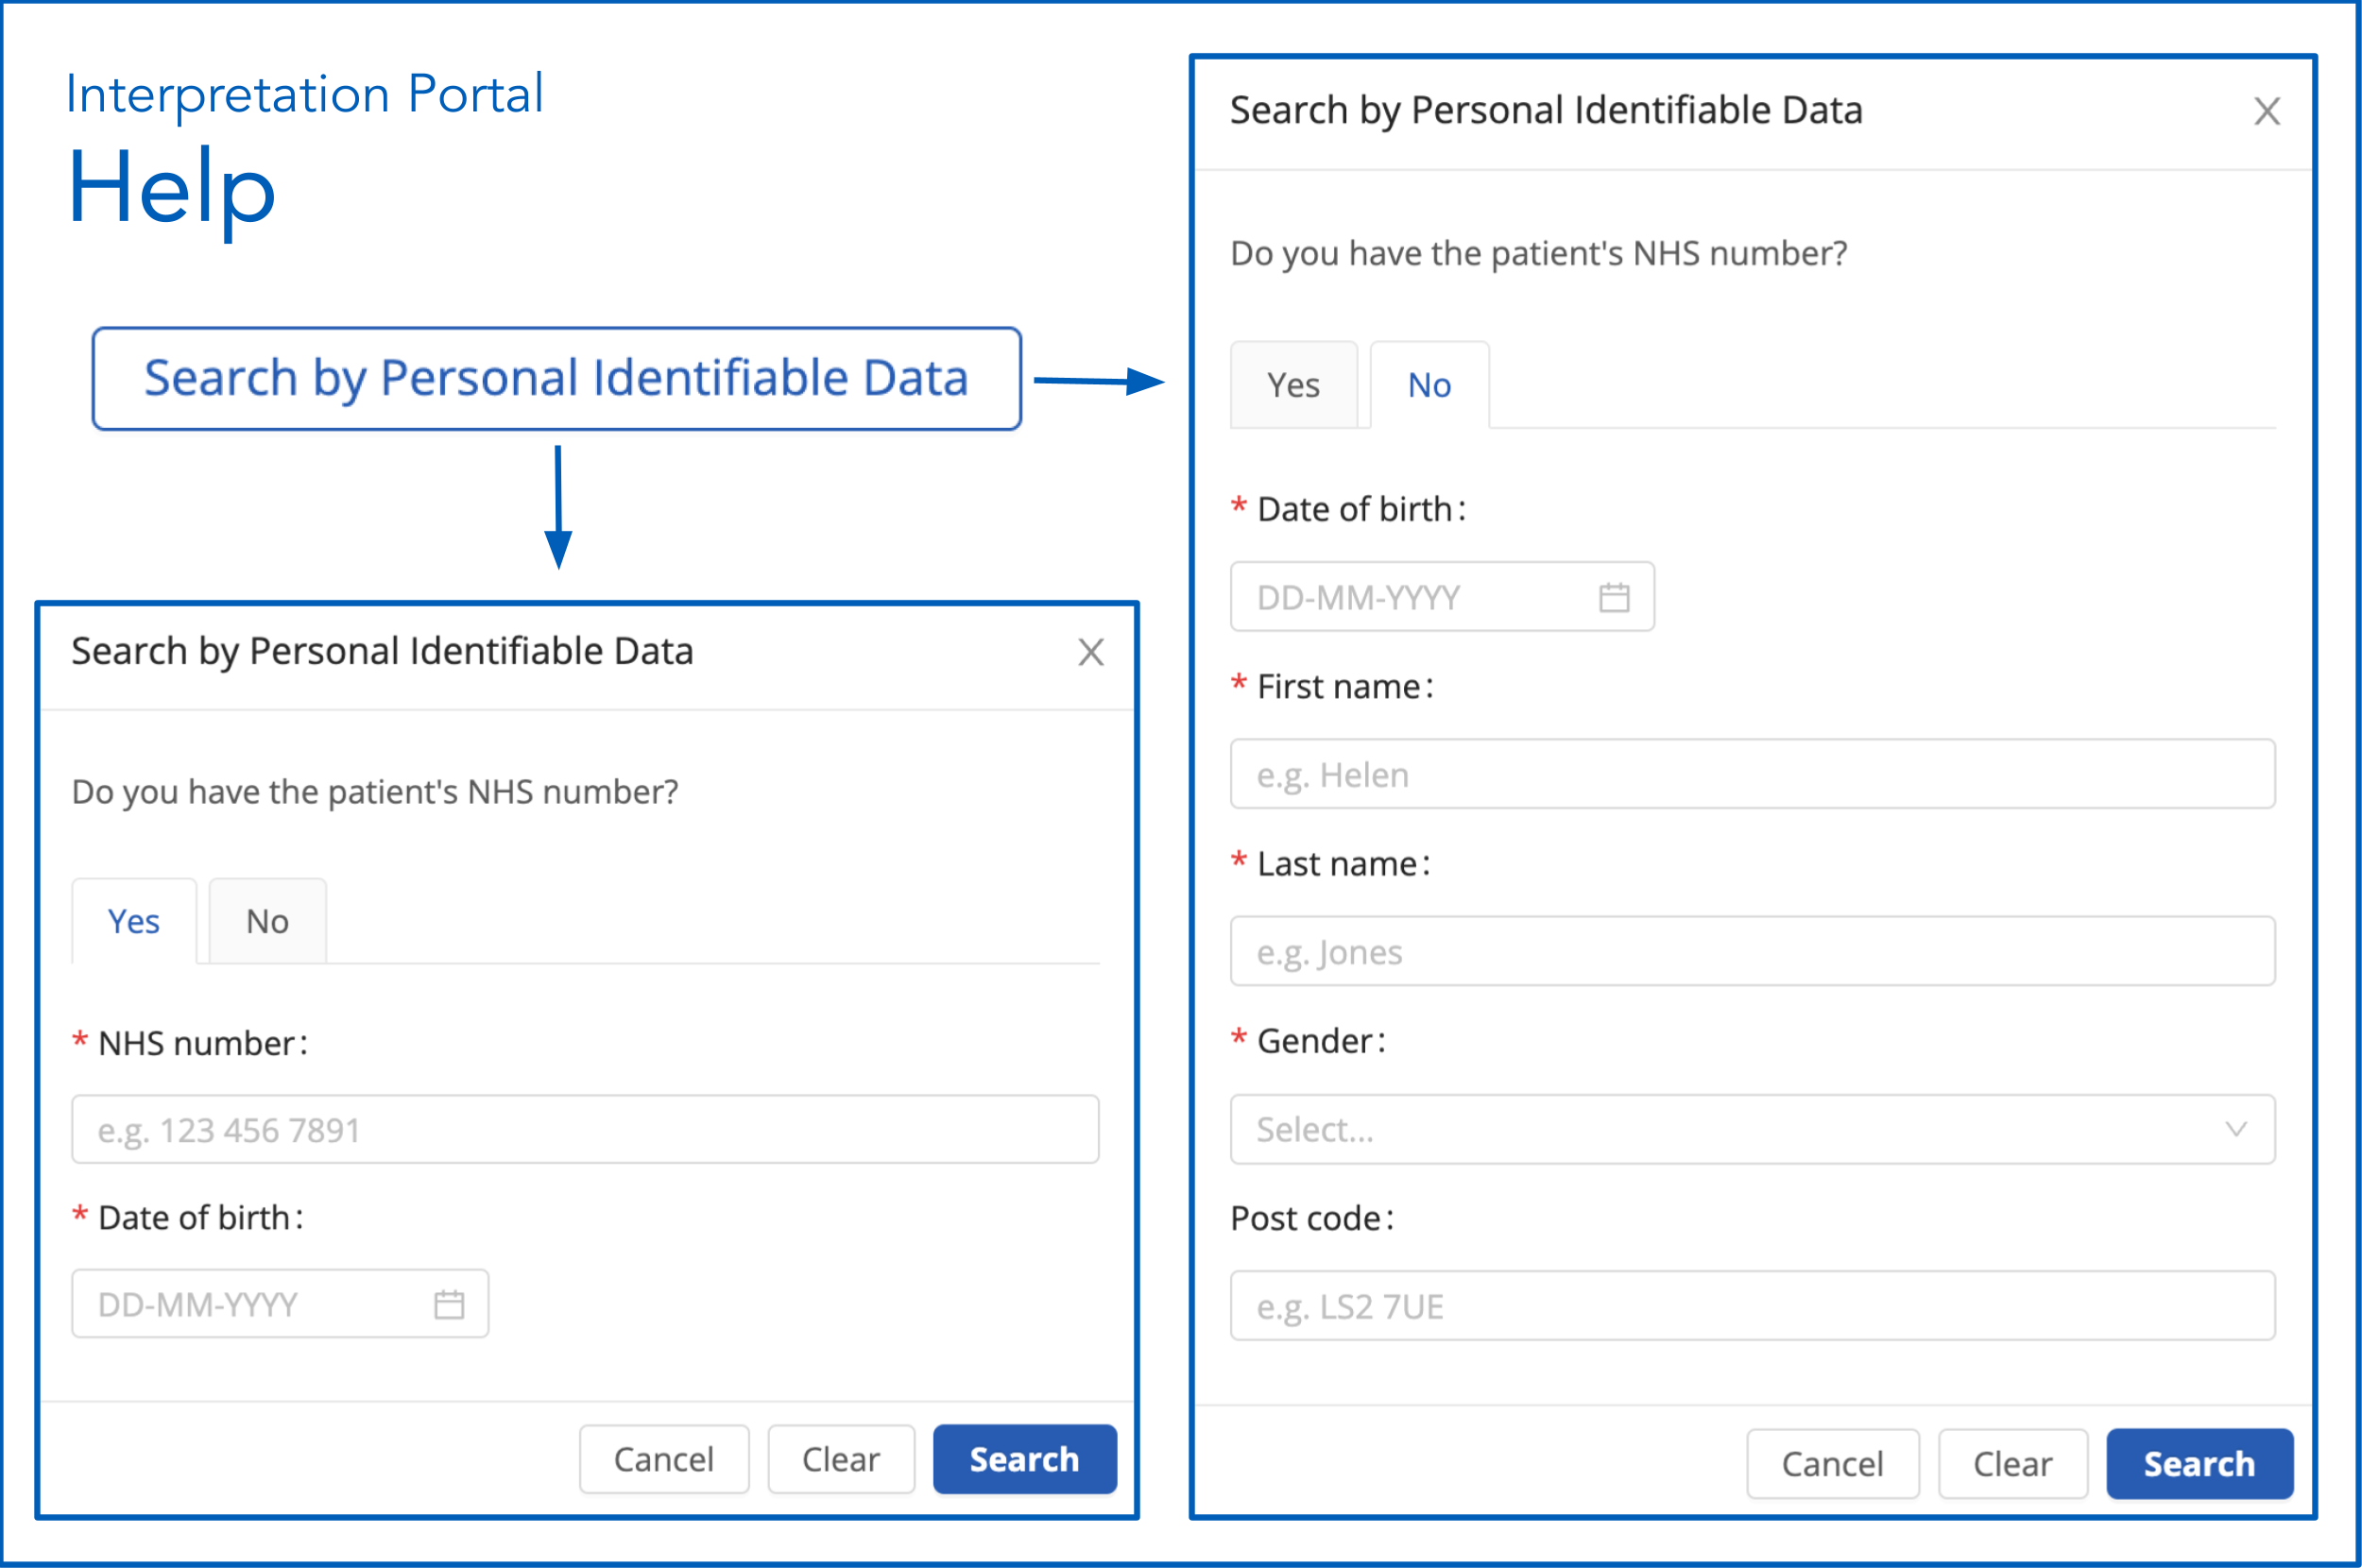Click the NHS number input field

coord(585,1130)
